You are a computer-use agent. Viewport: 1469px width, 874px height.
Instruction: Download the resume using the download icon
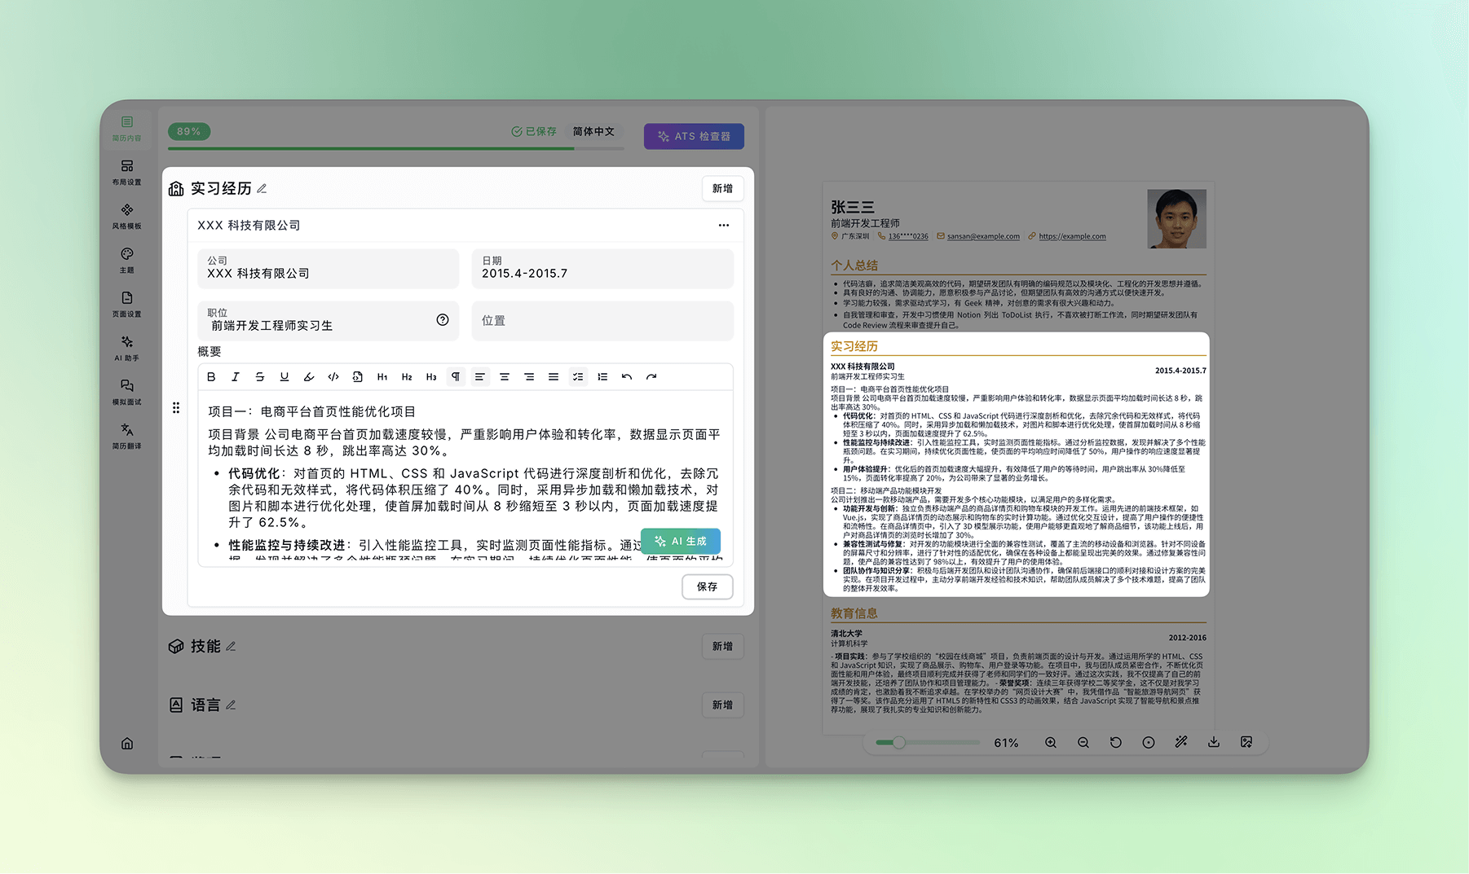click(x=1214, y=743)
